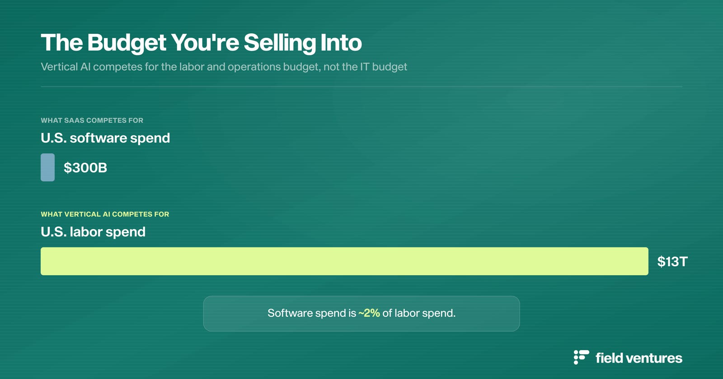Click the Software spend callout box
The width and height of the screenshot is (723, 379).
pos(361,314)
